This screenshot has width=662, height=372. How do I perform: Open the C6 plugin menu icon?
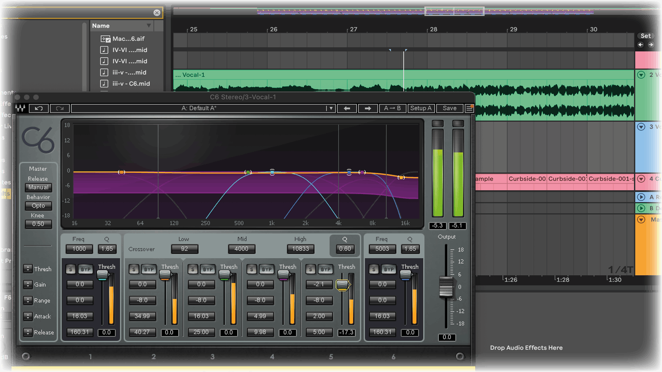coord(469,108)
